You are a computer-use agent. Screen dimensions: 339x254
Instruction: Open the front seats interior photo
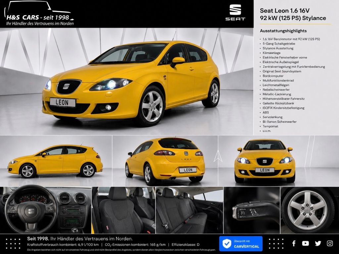(123, 210)
